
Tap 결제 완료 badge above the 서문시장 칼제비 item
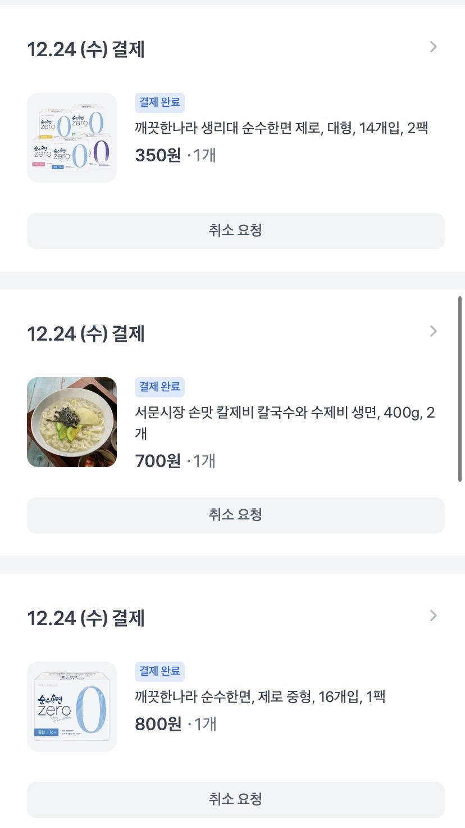coord(159,387)
